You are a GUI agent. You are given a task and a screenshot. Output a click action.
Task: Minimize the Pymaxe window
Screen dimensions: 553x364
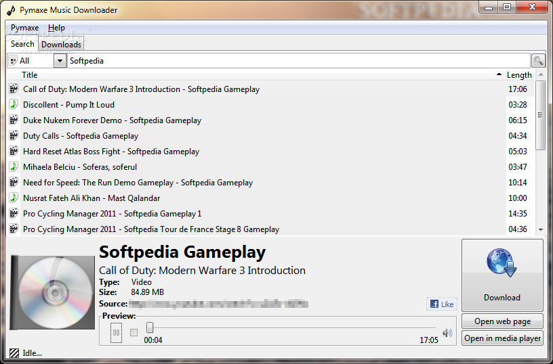[489, 7]
